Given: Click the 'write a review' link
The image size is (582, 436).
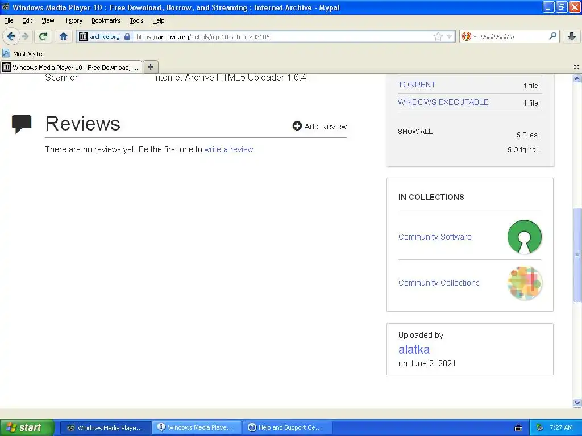Looking at the screenshot, I should click(229, 149).
